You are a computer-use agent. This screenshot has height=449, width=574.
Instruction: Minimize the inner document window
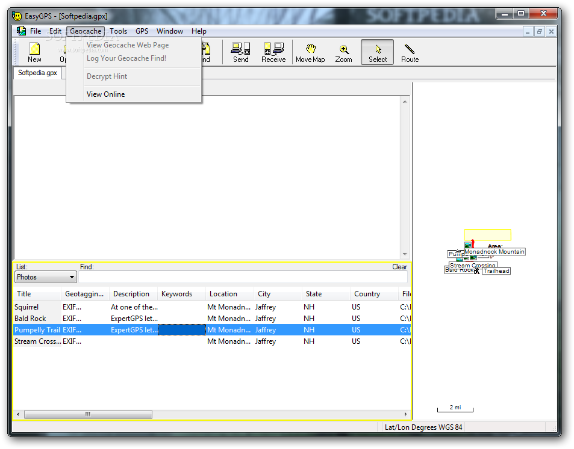pyautogui.click(x=528, y=31)
